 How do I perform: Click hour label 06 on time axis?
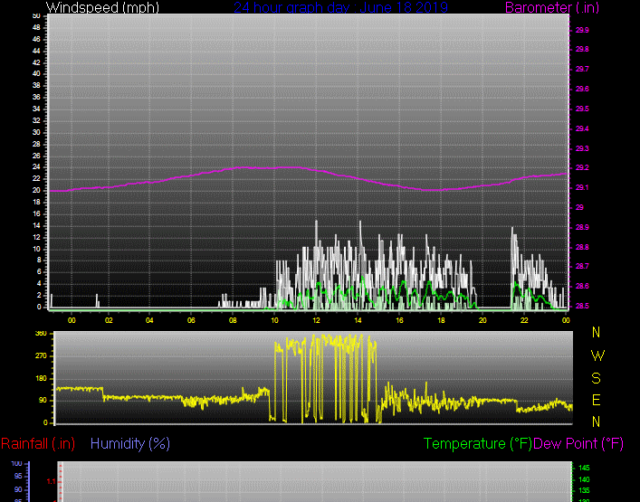point(191,320)
